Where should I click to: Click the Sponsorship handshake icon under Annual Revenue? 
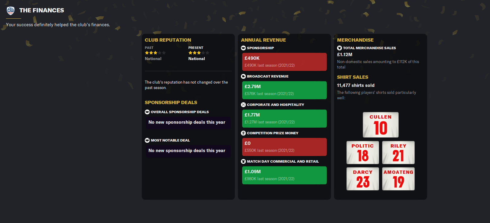click(x=243, y=48)
